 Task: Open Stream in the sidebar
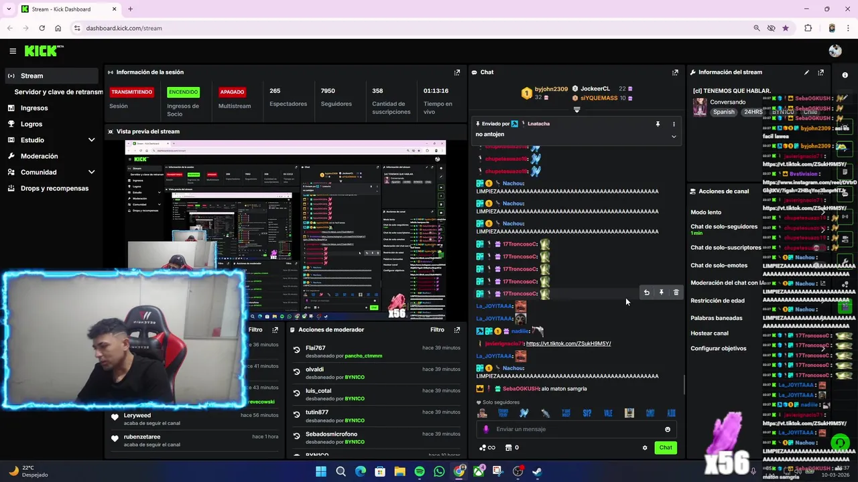tap(51, 76)
